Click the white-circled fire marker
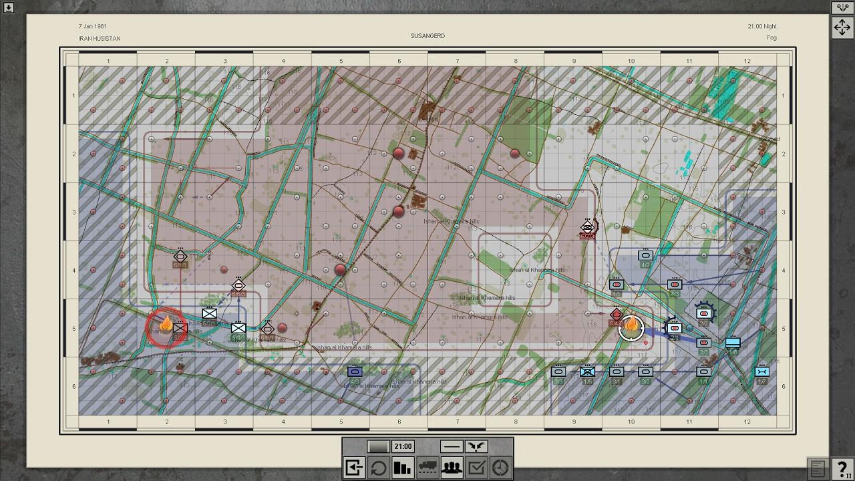The height and width of the screenshot is (481, 855). [631, 328]
